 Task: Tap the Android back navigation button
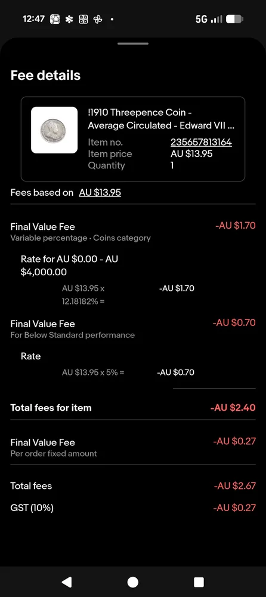point(67,581)
